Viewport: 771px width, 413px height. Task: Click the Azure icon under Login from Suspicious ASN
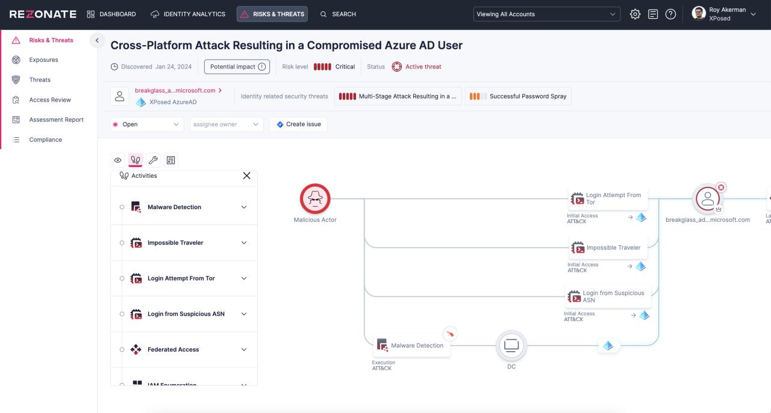(x=644, y=315)
